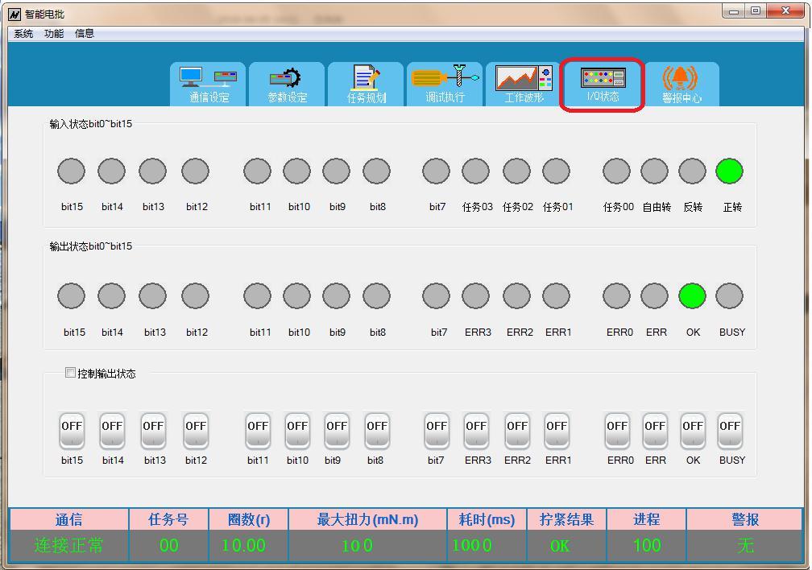Click the 任务号 value 00

(169, 545)
